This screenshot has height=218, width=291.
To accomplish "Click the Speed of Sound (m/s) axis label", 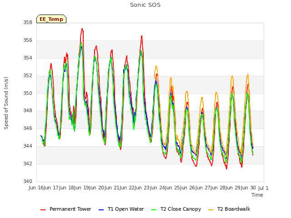I will pos(6,103).
